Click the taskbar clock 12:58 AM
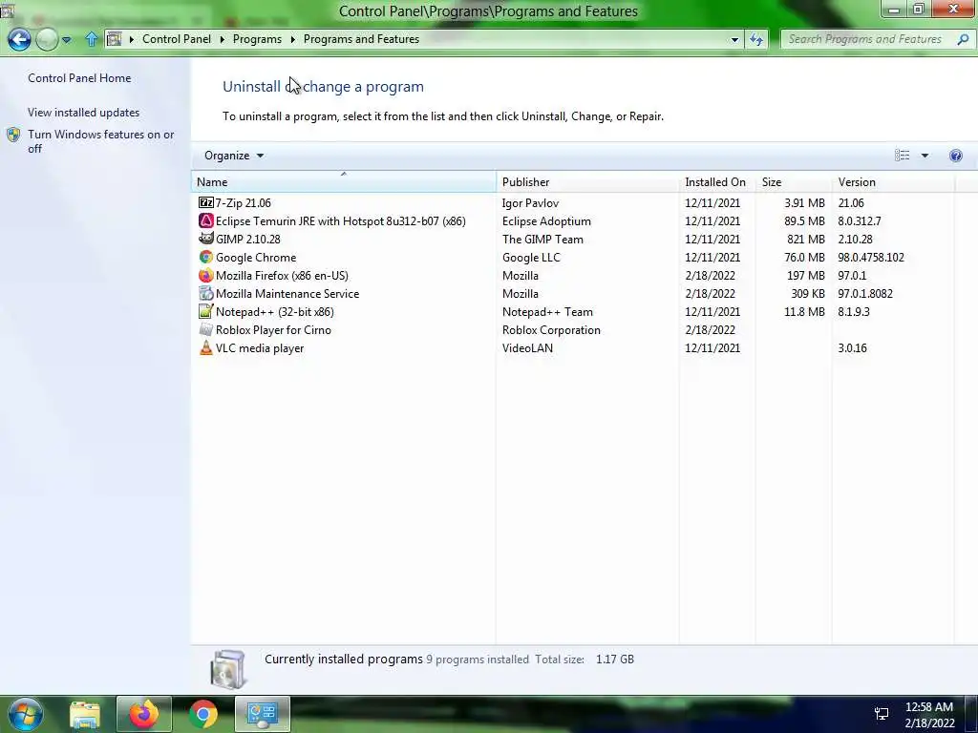Image resolution: width=978 pixels, height=733 pixels. (x=929, y=707)
